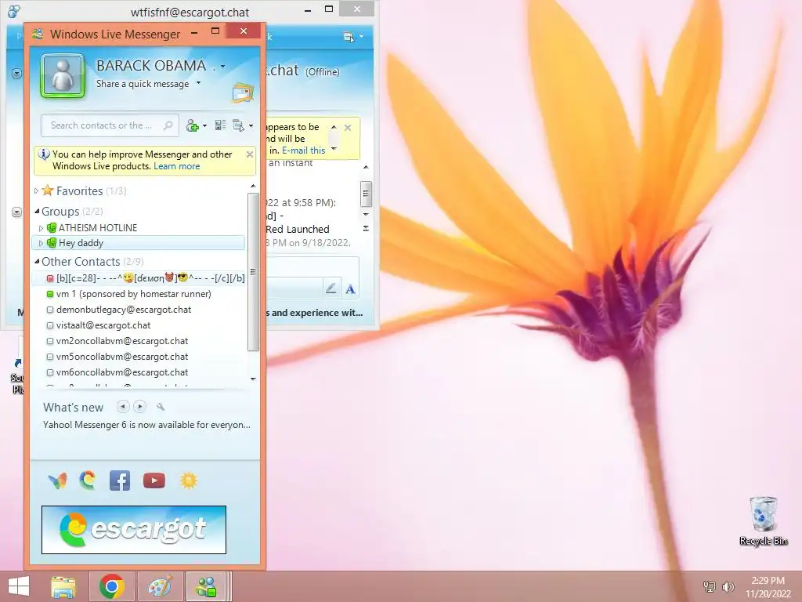802x602 pixels.
Task: Click the escargot banner advertisement
Action: pyautogui.click(x=134, y=530)
